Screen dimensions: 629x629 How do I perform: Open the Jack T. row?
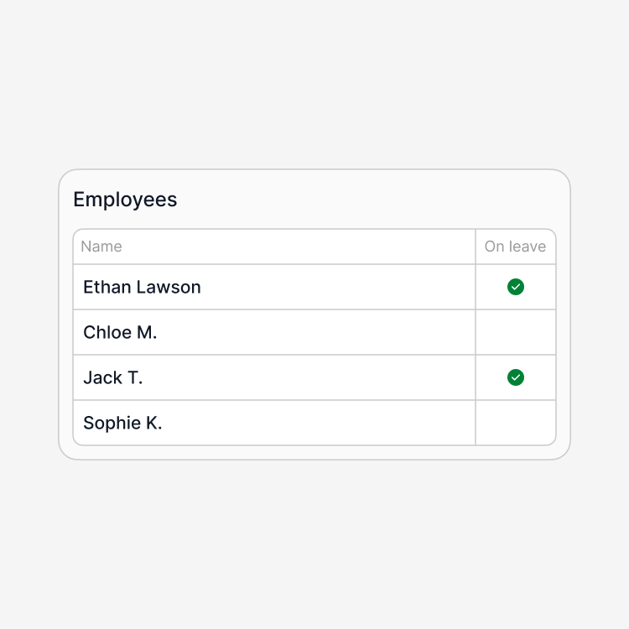coord(314,377)
